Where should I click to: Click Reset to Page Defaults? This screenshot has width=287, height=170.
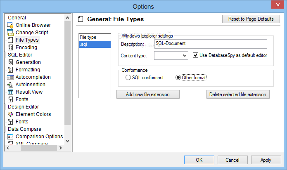251,19
